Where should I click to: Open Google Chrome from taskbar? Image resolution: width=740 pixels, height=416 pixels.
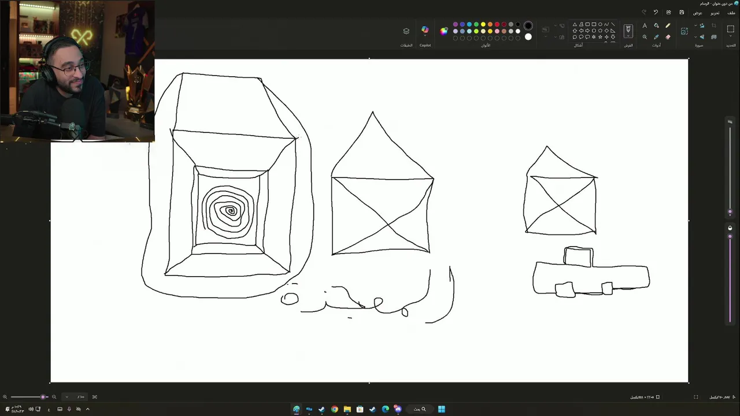335,409
